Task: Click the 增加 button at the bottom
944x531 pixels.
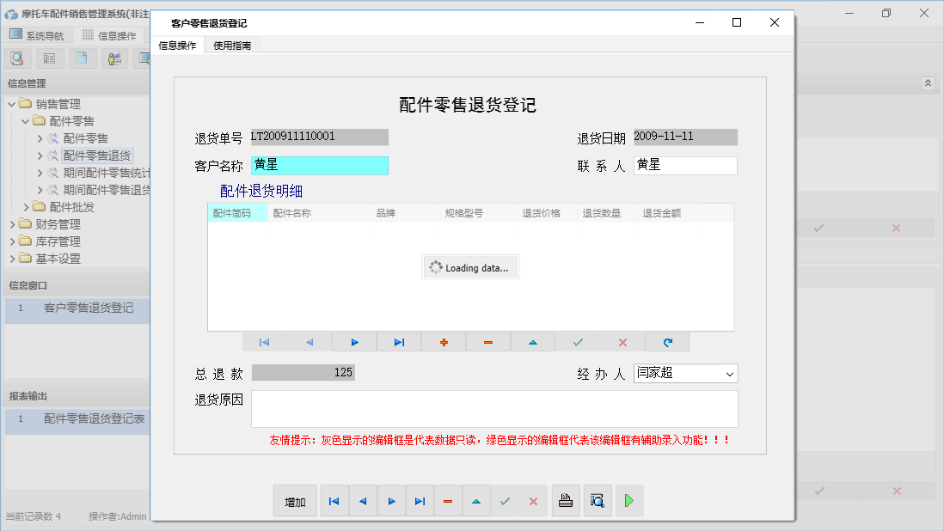Action: point(295,500)
